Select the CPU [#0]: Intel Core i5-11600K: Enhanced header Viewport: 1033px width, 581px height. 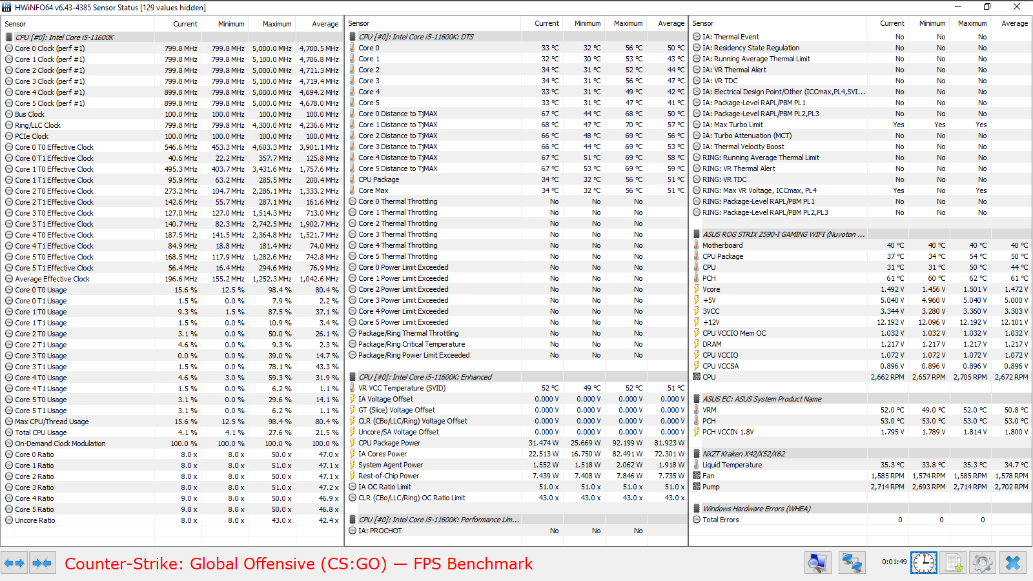[516, 377]
